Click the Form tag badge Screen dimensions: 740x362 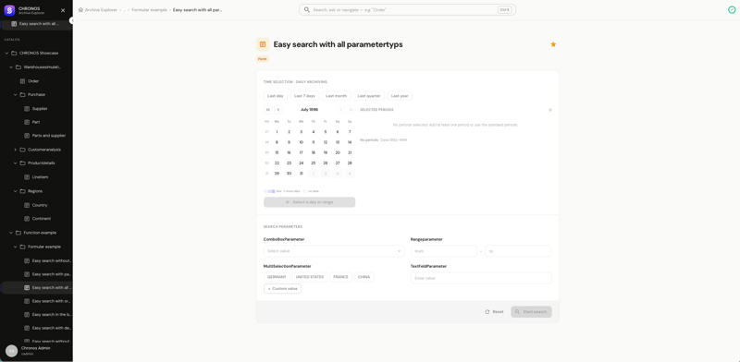click(263, 59)
